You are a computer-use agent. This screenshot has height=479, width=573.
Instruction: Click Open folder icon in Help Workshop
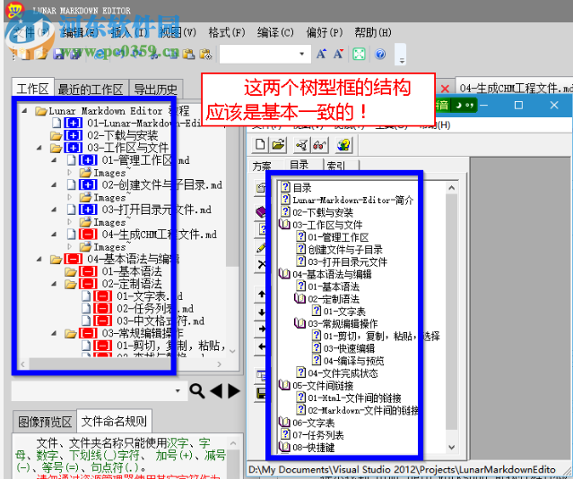(x=279, y=144)
